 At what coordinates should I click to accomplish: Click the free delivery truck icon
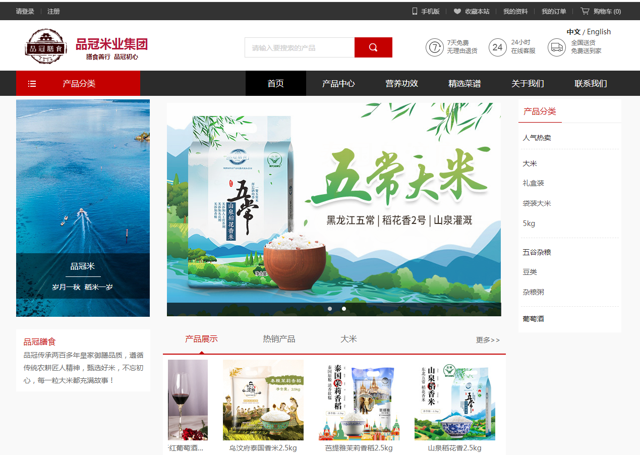(x=557, y=47)
